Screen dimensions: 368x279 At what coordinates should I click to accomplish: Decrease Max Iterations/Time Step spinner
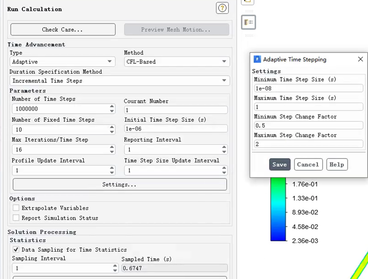(112, 152)
